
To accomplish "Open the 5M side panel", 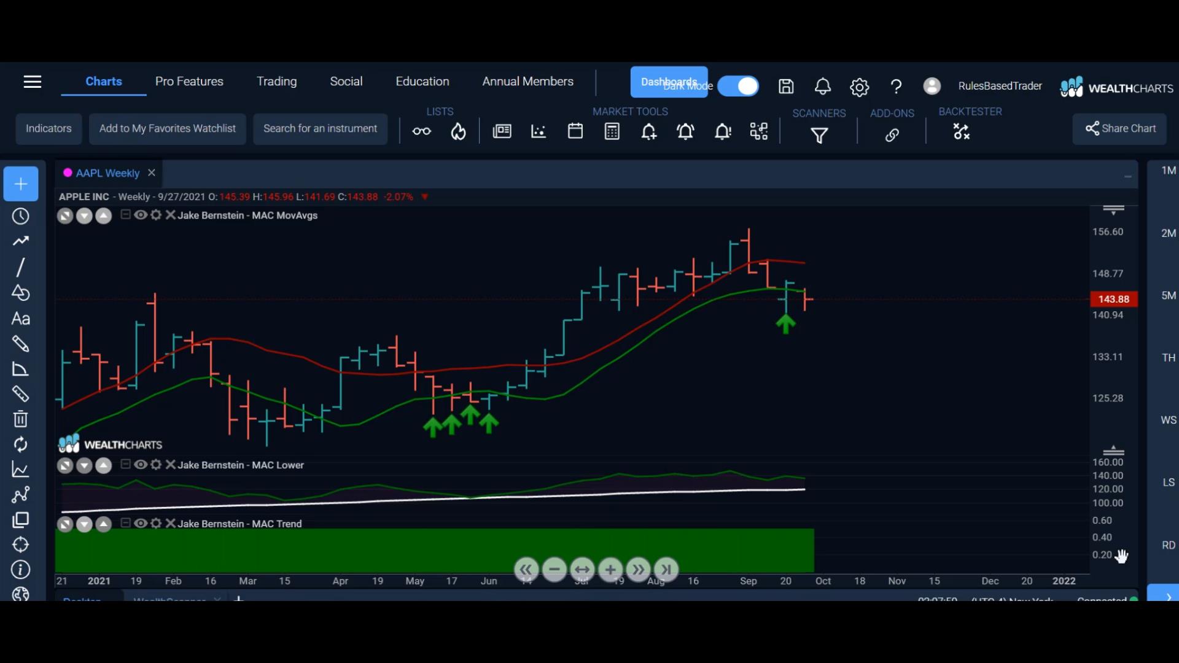I will pos(1169,296).
